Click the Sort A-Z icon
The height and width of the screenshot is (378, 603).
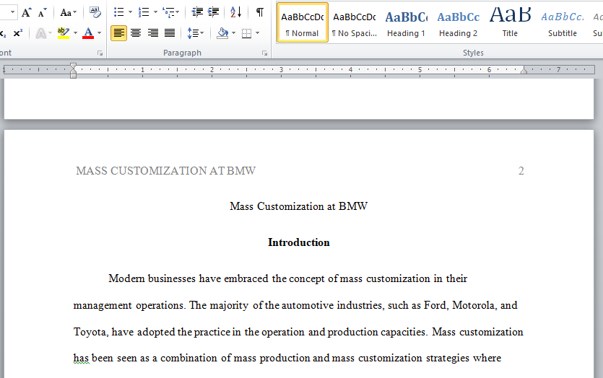tap(235, 12)
